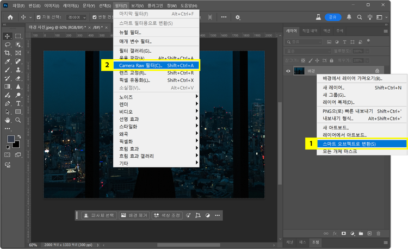Open the Home screen icon
Viewport: 408px width, 249px height.
10,17
